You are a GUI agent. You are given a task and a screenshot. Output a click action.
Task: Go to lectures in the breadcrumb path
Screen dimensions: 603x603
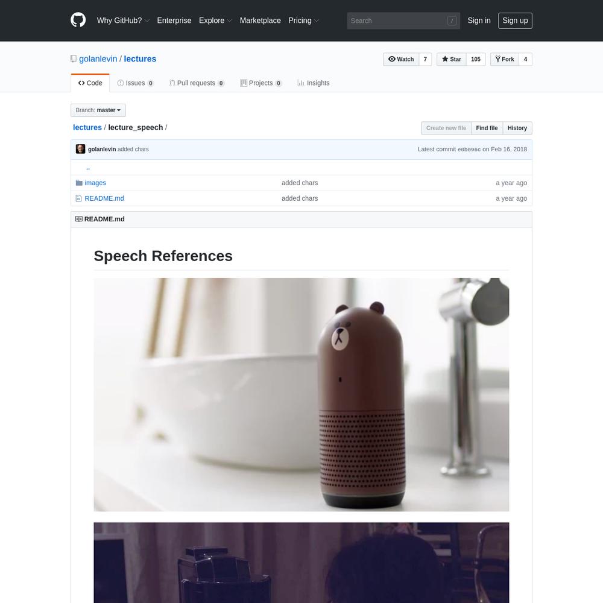click(x=87, y=127)
